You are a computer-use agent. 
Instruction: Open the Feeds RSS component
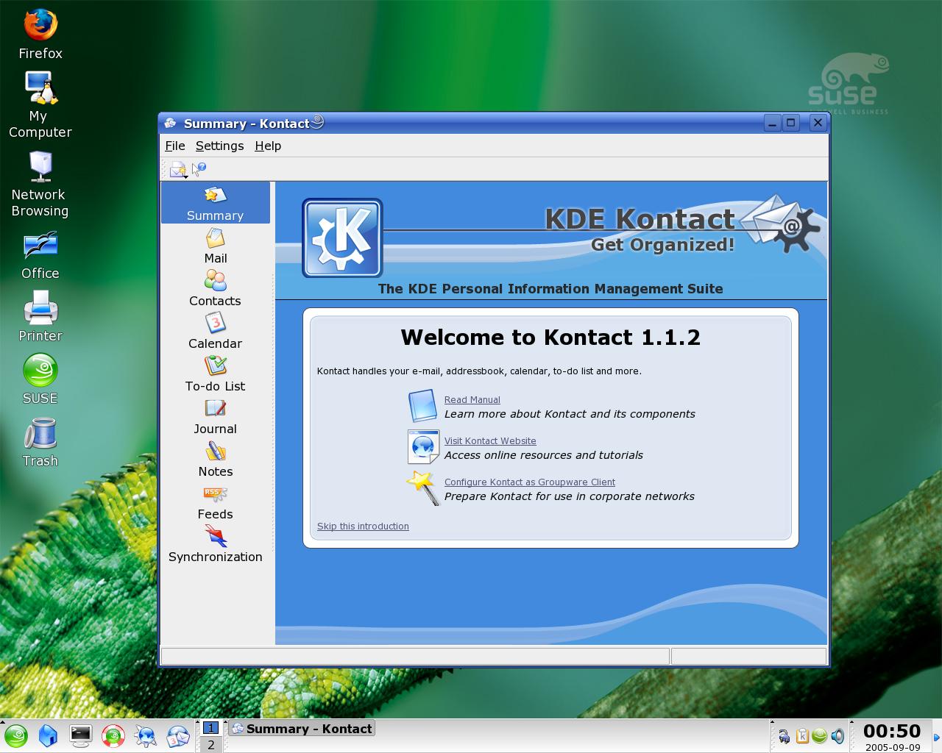[215, 502]
